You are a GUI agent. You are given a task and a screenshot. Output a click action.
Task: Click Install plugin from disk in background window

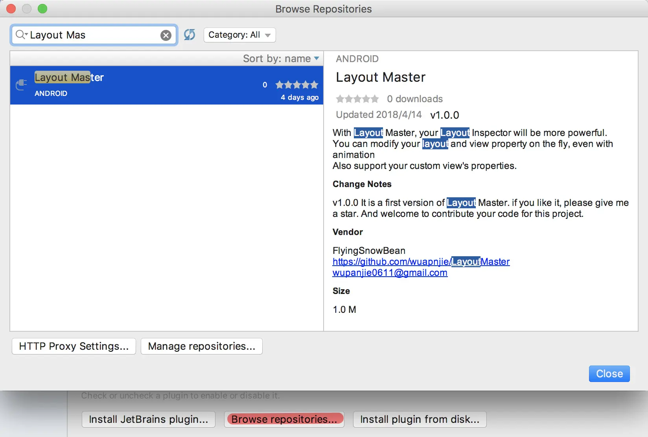point(420,419)
